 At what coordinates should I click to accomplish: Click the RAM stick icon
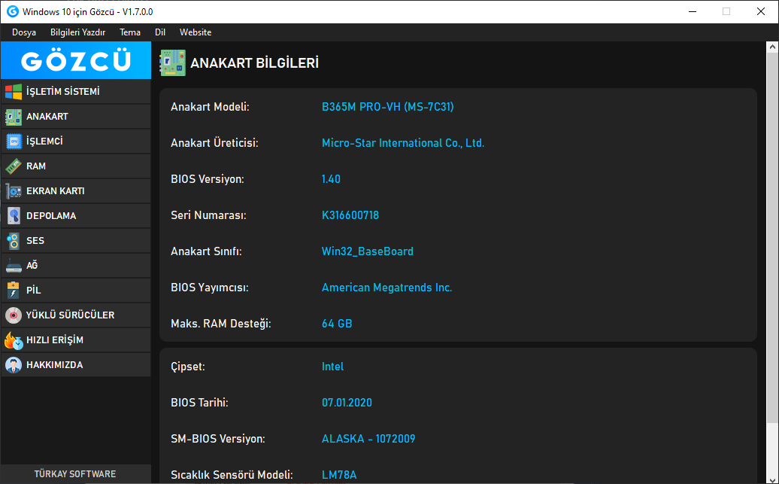14,166
